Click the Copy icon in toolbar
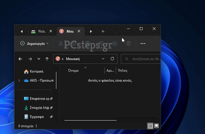 (x=74, y=43)
